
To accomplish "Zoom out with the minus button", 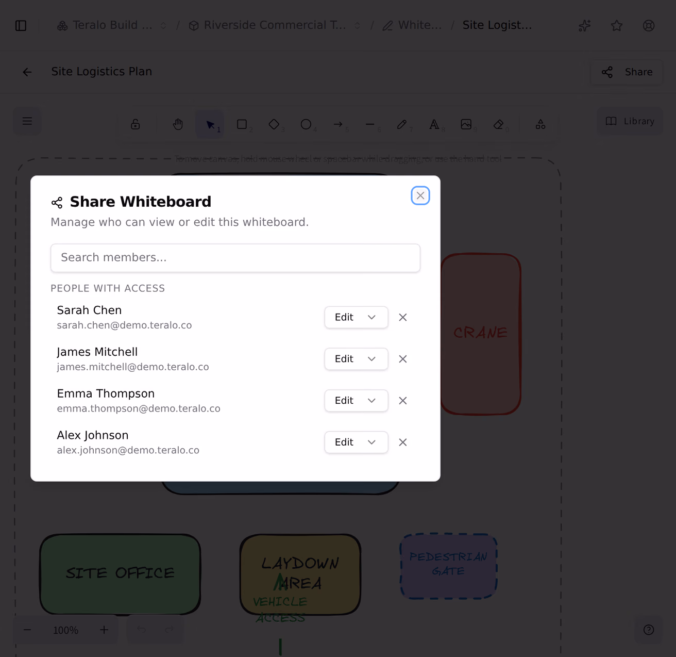I will 27,630.
